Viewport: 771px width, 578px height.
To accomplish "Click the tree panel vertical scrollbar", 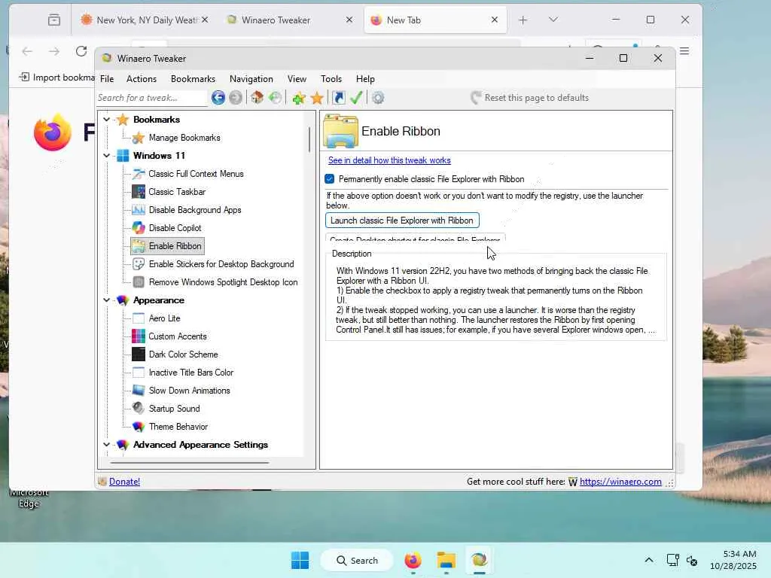I will coord(309,139).
